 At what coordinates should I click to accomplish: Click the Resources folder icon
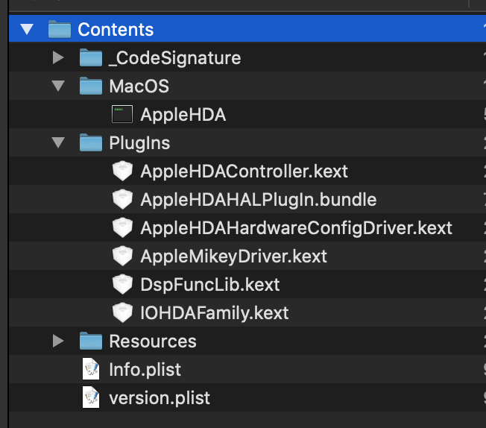[91, 342]
